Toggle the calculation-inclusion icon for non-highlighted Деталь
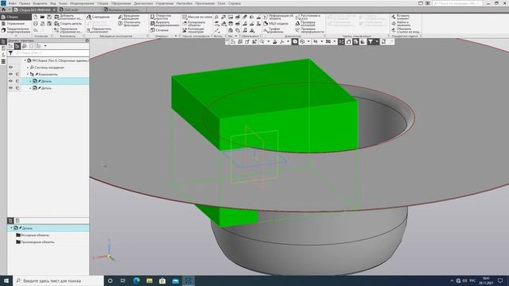This screenshot has width=509, height=286. [17, 88]
